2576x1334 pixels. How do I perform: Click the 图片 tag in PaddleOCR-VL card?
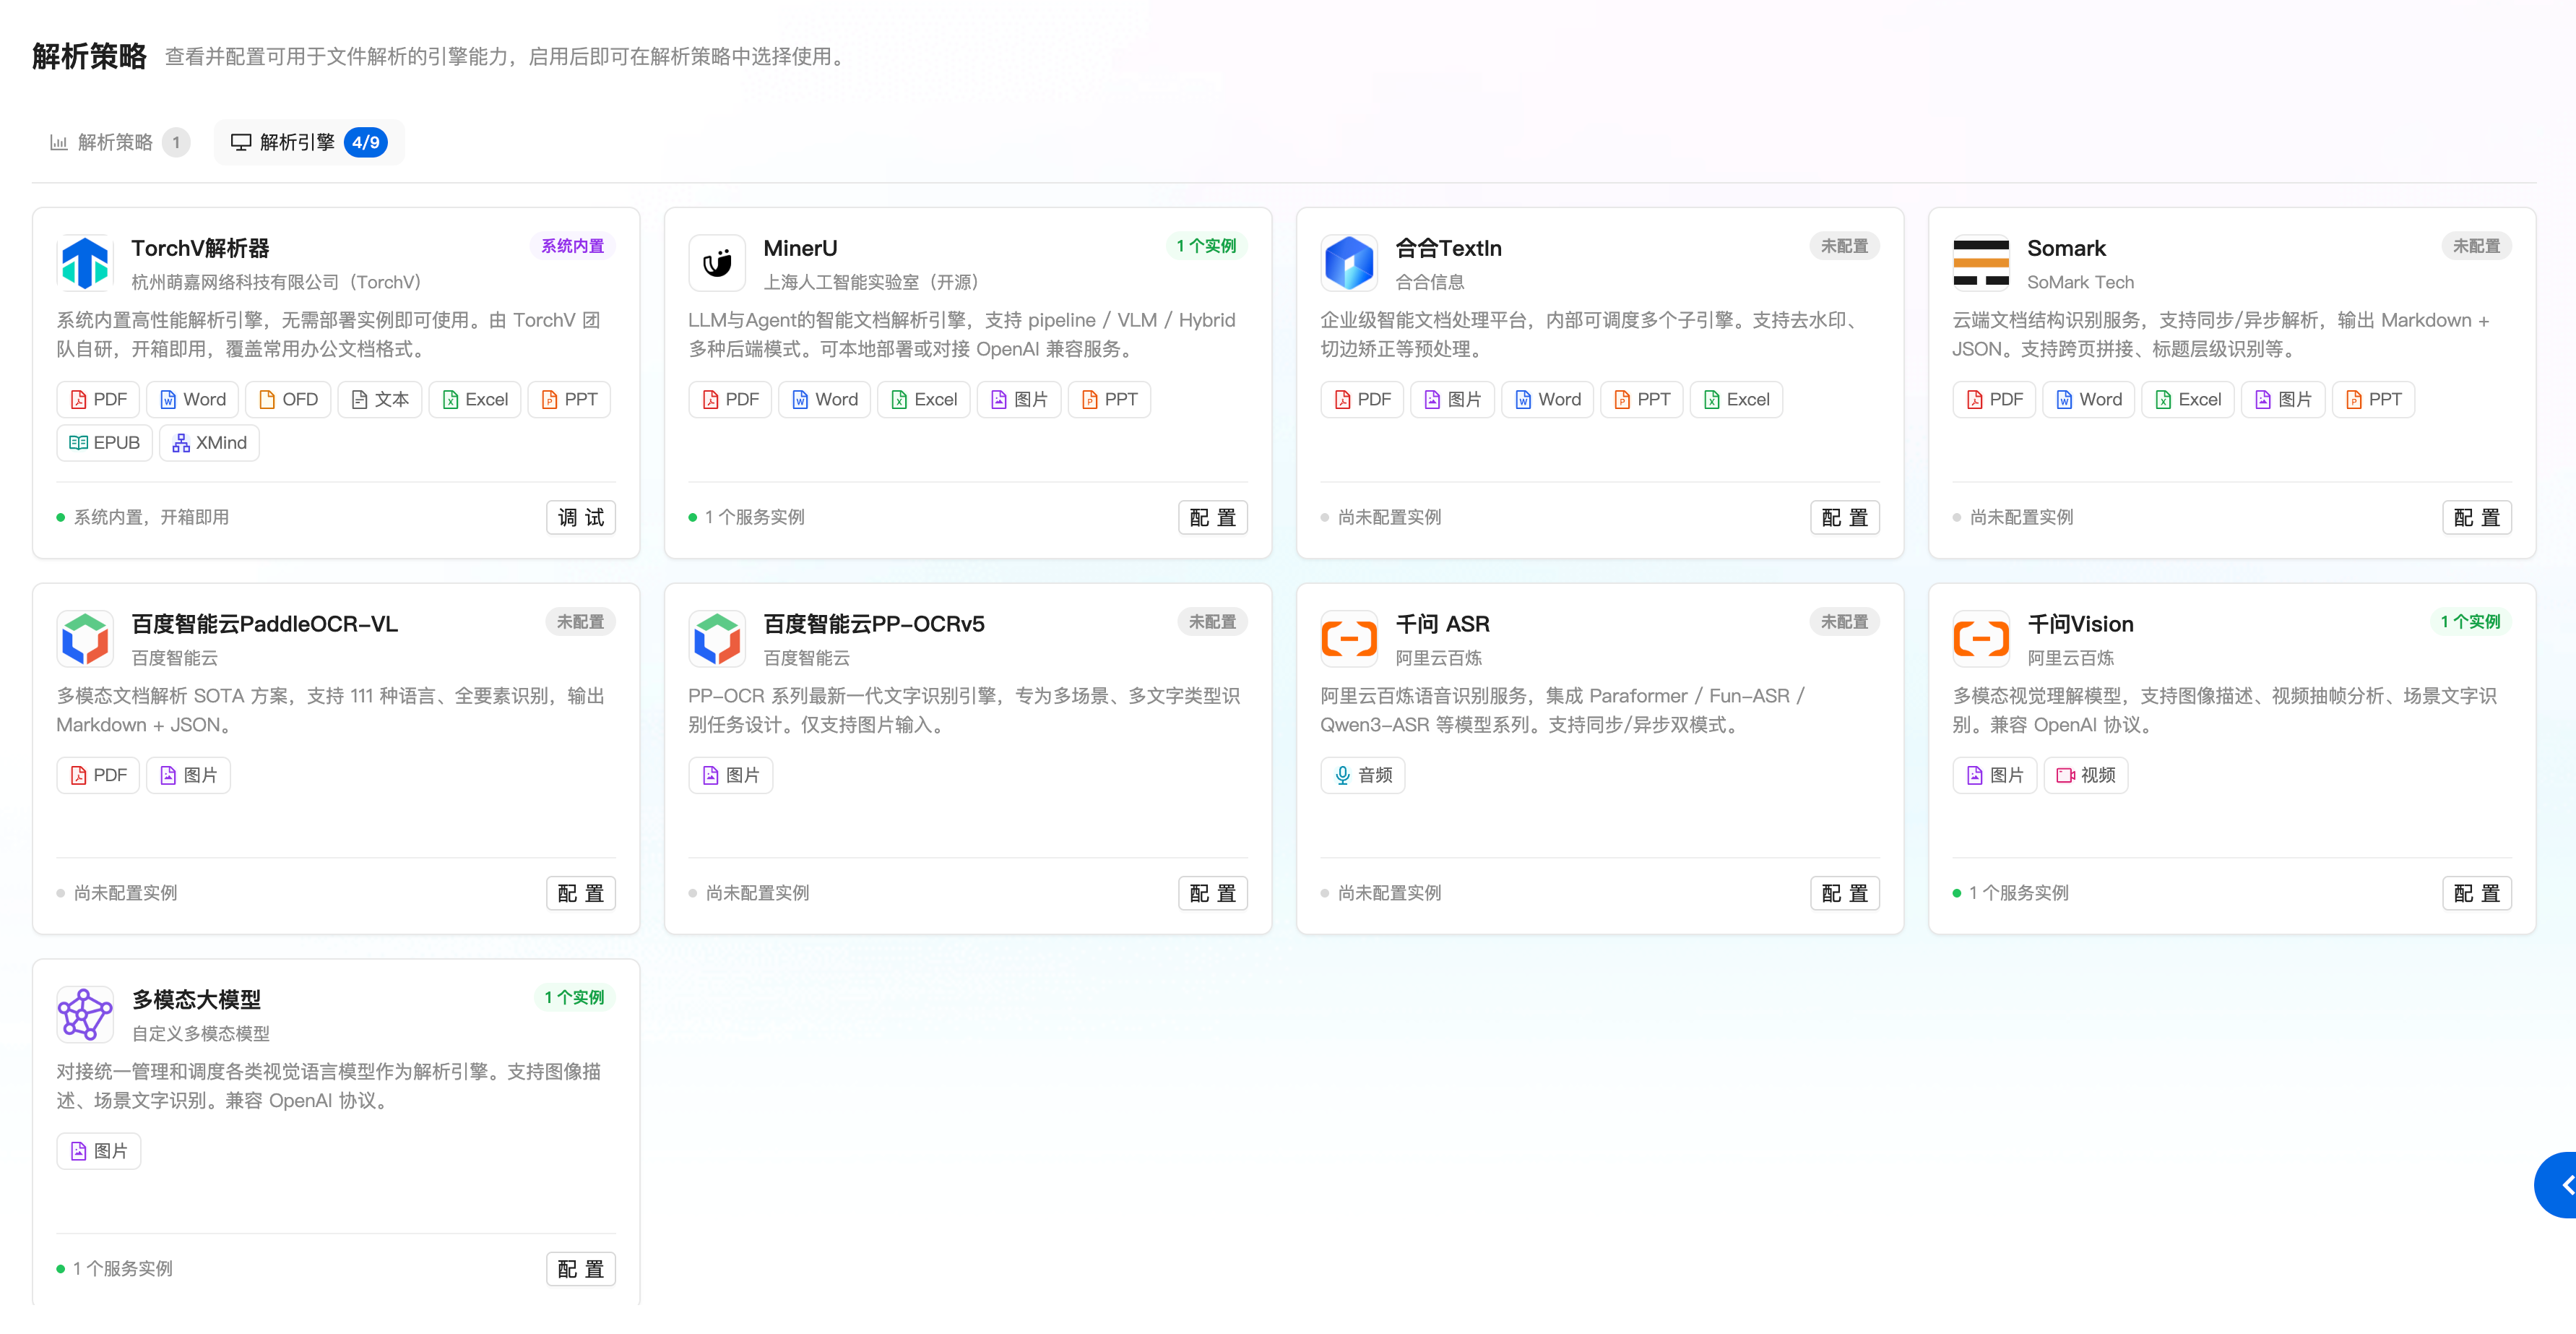(x=189, y=776)
